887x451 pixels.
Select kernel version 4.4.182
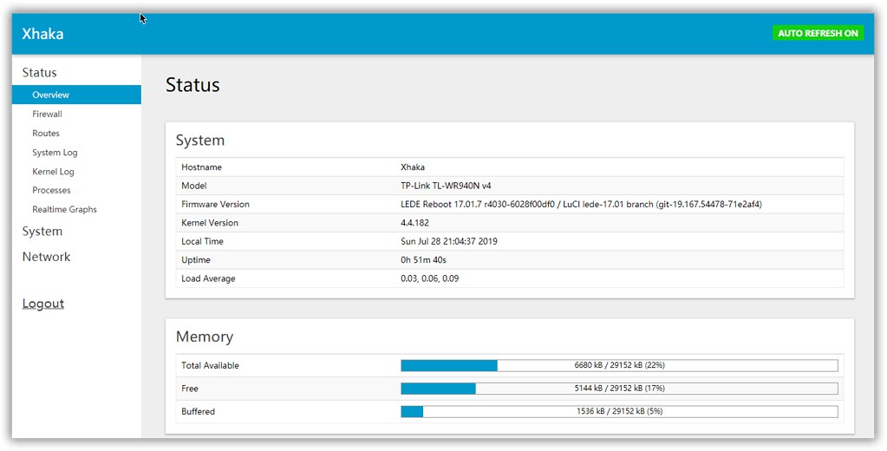click(414, 223)
